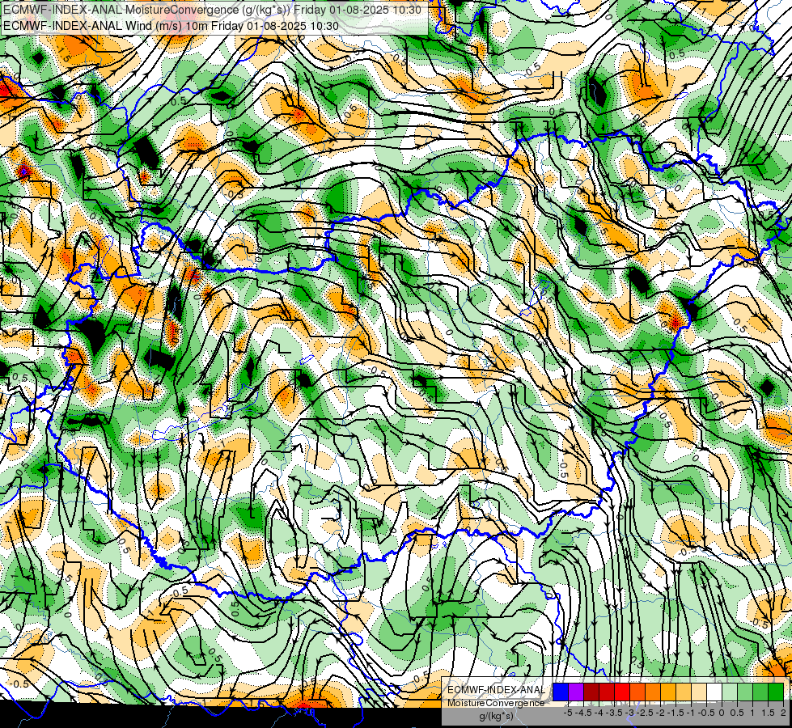This screenshot has width=792, height=728.
Task: Click the legend's 'MoistureConvergence' label
Action: (x=496, y=703)
